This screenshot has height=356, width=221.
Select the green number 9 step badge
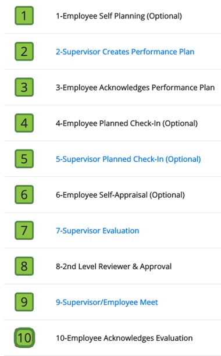[24, 302]
